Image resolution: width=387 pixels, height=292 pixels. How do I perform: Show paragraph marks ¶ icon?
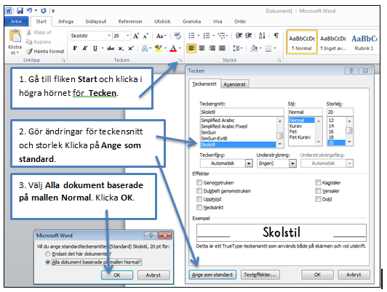tap(276, 36)
